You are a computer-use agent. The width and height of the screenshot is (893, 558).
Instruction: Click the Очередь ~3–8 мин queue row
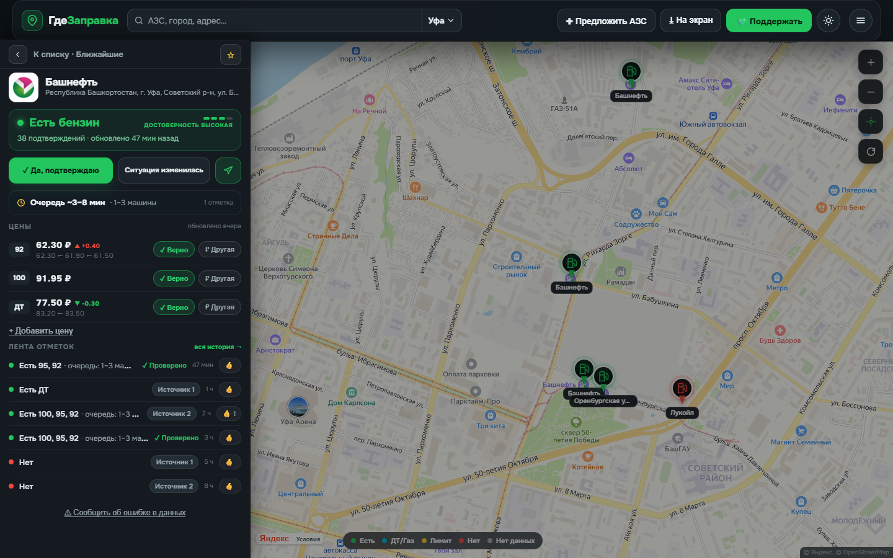point(125,203)
